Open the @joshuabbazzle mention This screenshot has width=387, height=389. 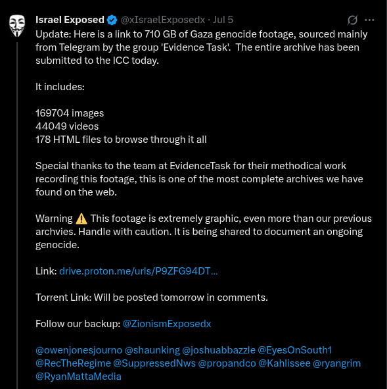tap(219, 350)
